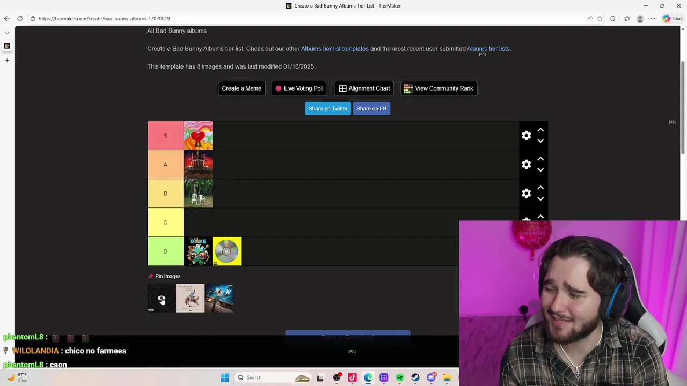
Task: Share on Twitter
Action: click(x=328, y=108)
